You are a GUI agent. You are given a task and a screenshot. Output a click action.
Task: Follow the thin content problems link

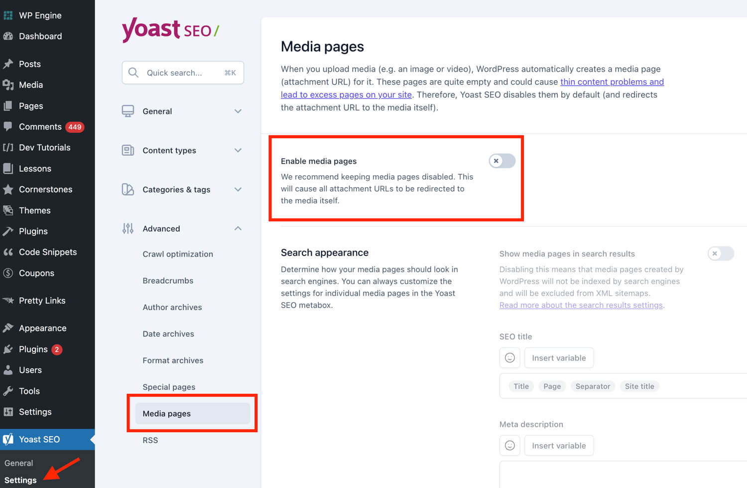(612, 82)
